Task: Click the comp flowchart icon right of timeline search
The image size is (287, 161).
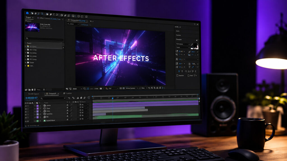Action: pyautogui.click(x=69, y=98)
